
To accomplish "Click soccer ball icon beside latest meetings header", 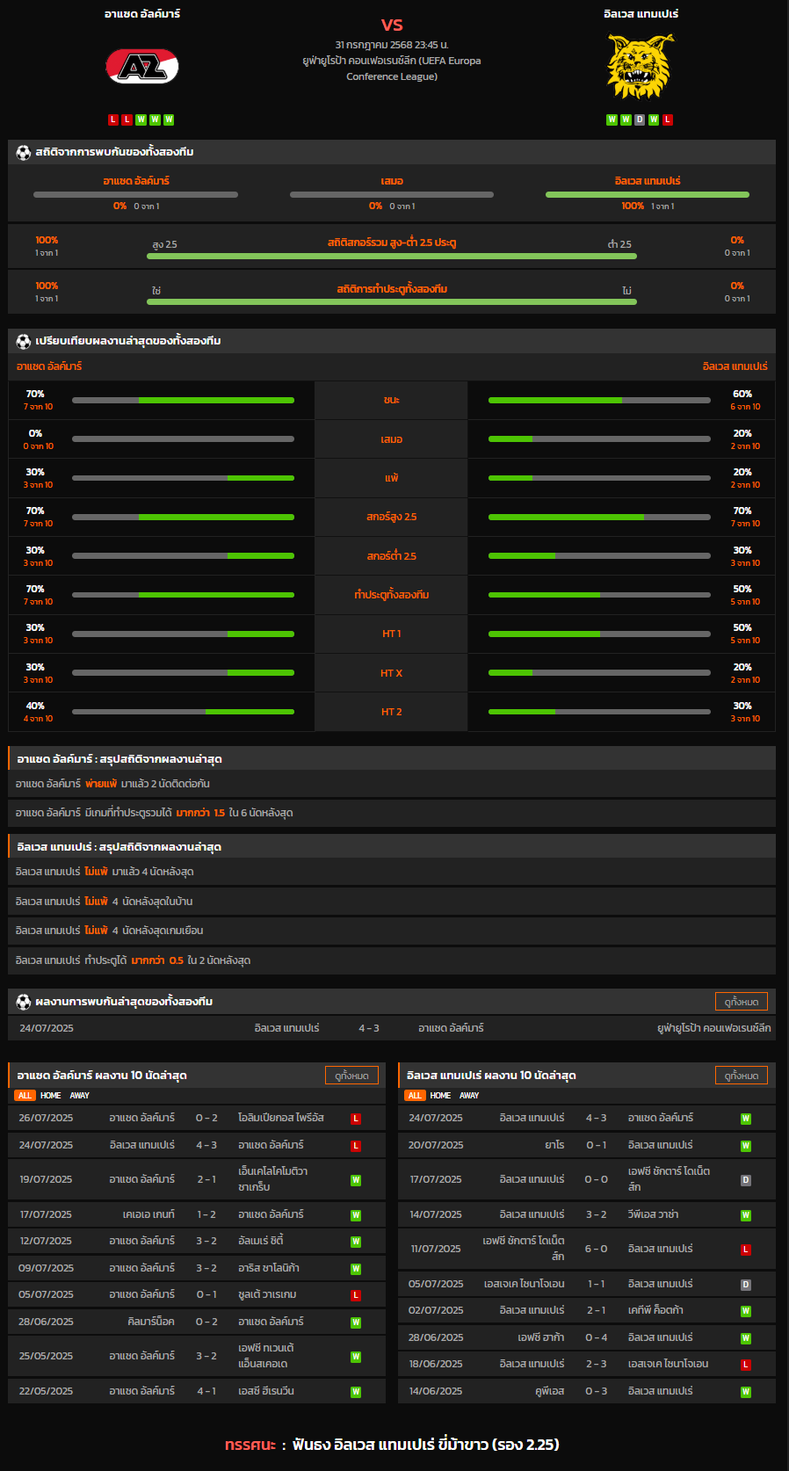I will coord(24,1002).
